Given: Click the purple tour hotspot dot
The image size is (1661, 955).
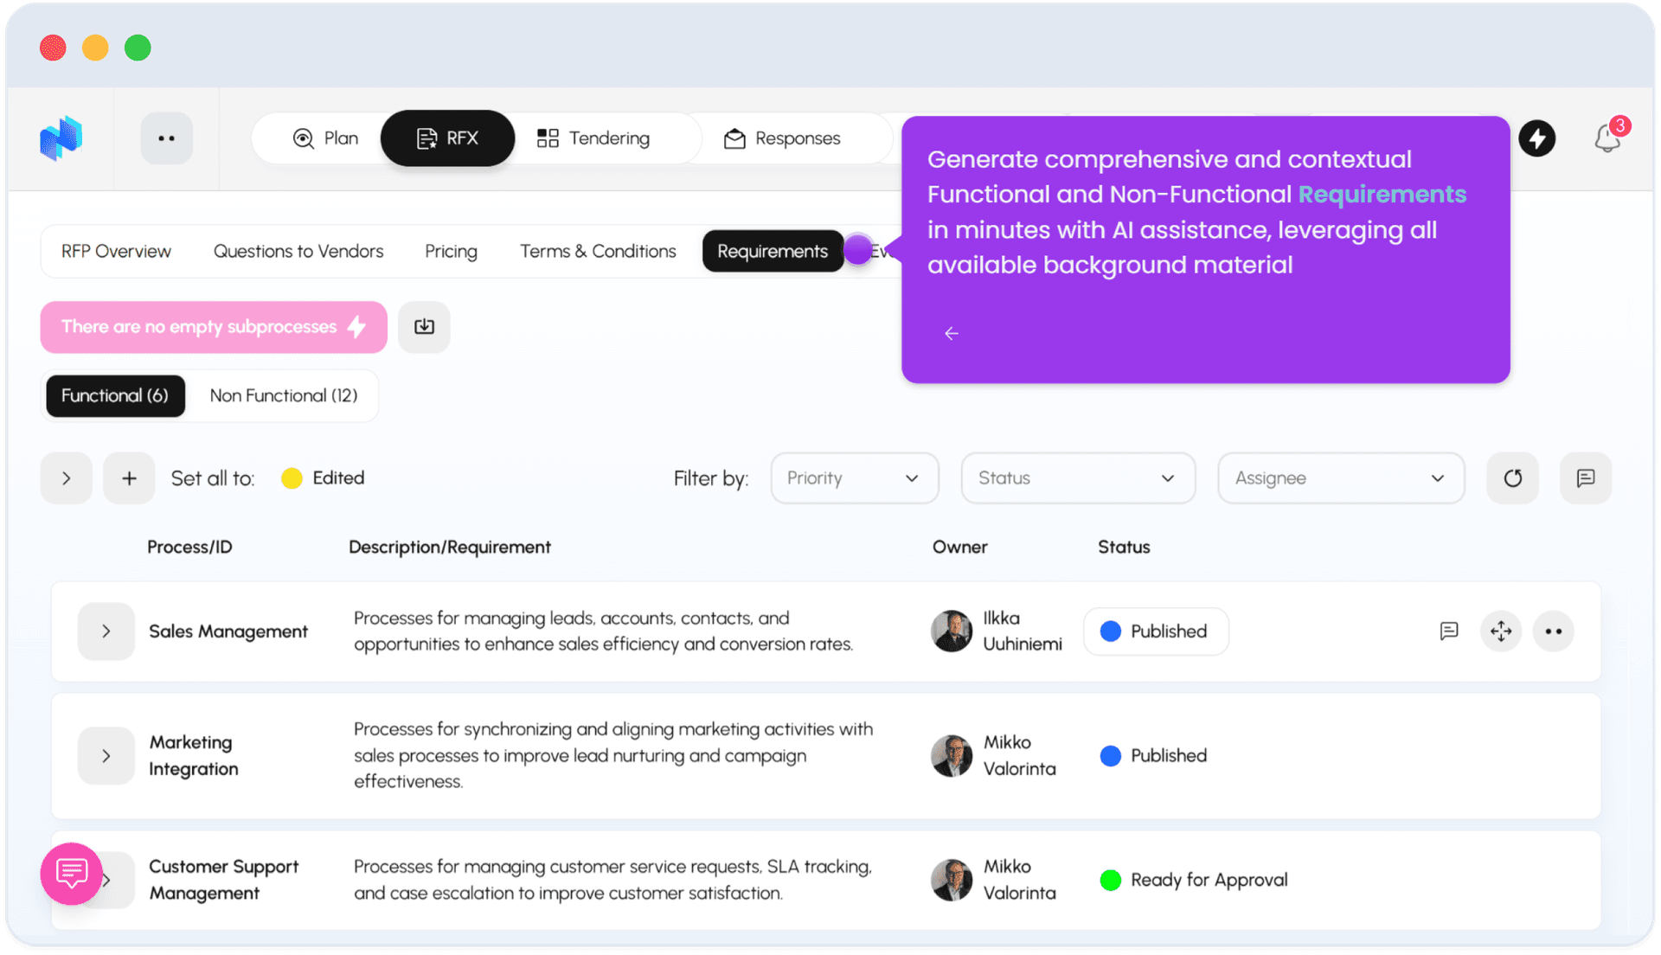Looking at the screenshot, I should point(858,250).
